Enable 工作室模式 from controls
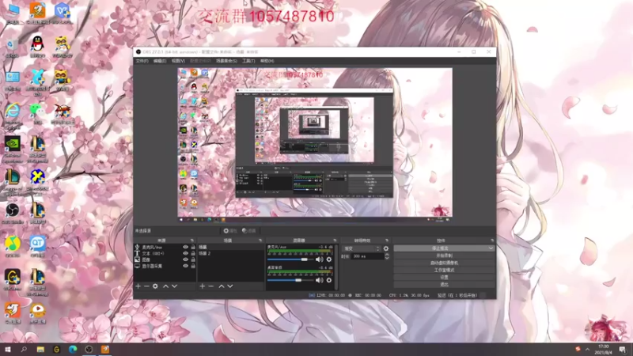The height and width of the screenshot is (356, 633). coord(444,270)
